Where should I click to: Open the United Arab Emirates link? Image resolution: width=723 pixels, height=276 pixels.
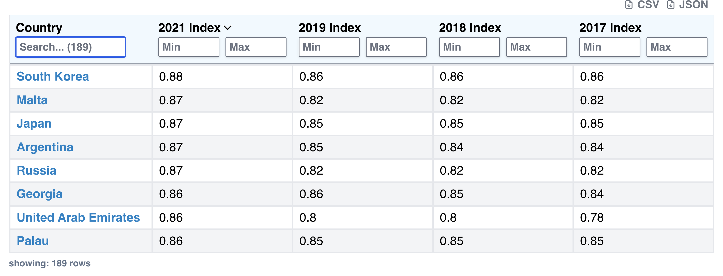[x=78, y=217]
